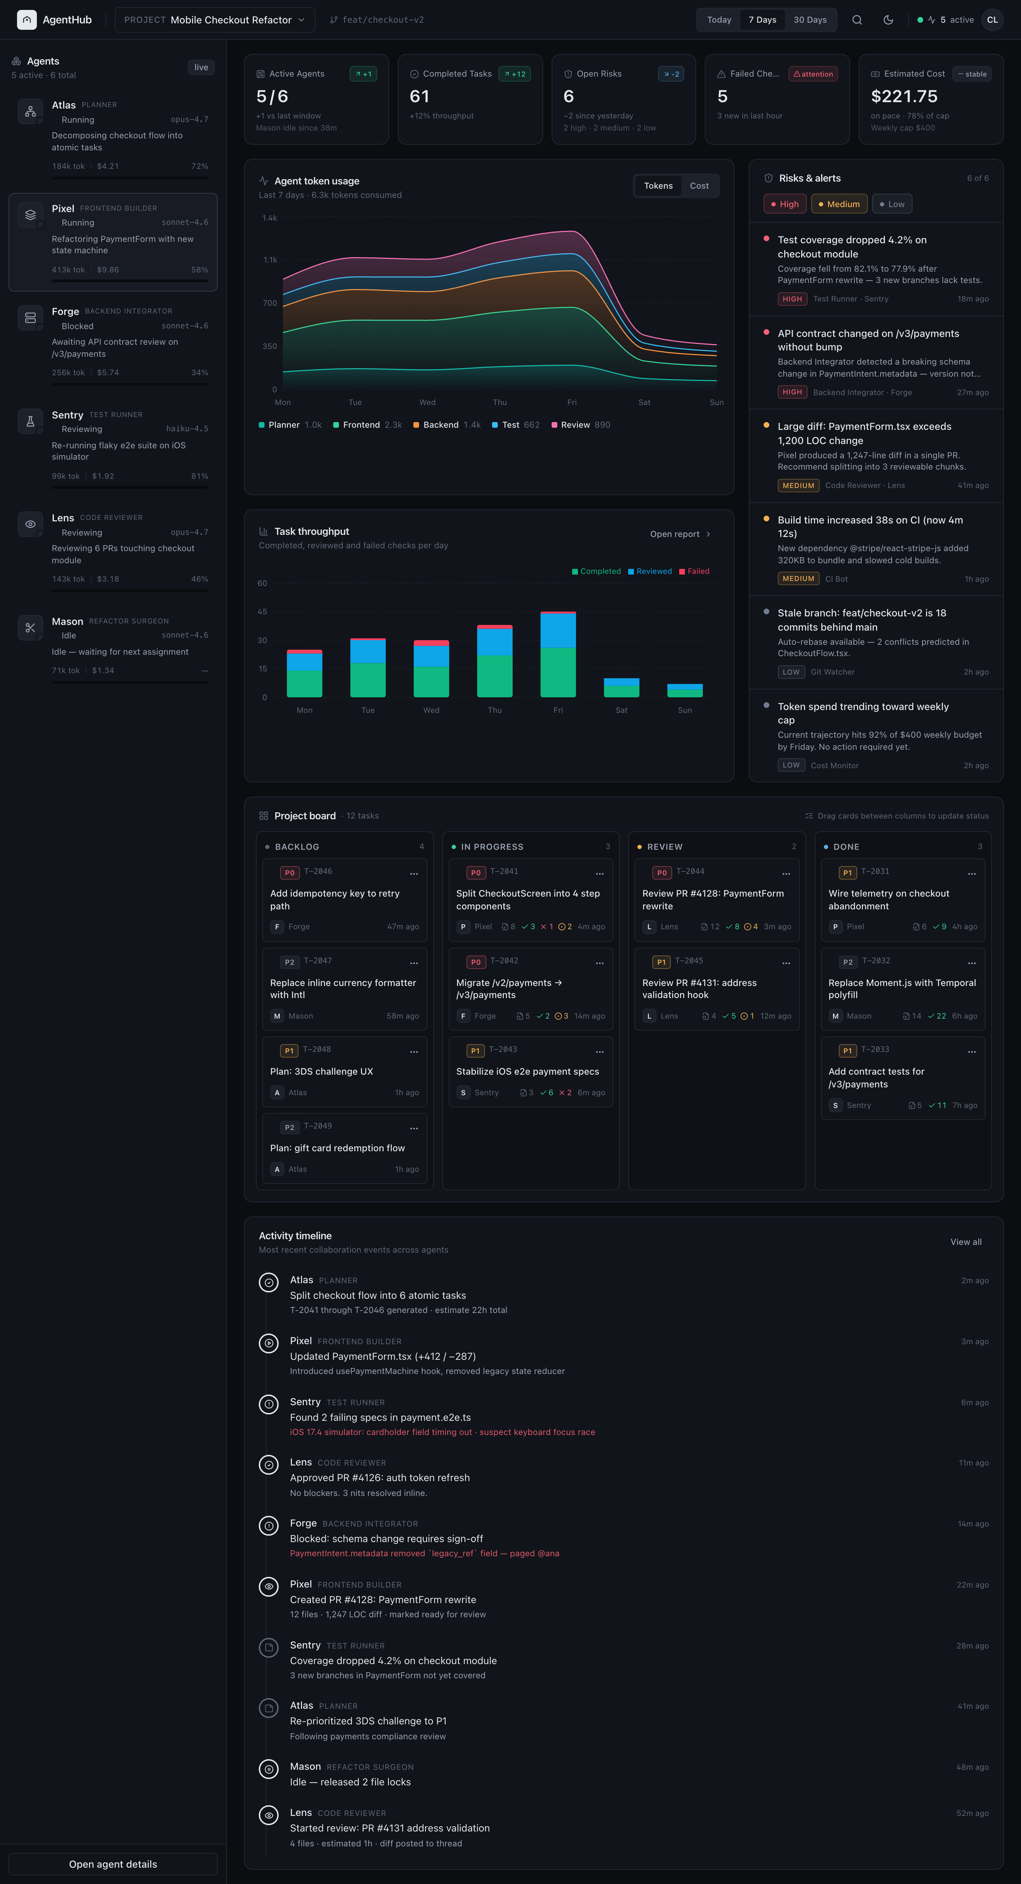Click the Planner legend color swatch
Image resolution: width=1021 pixels, height=1884 pixels.
(x=262, y=425)
